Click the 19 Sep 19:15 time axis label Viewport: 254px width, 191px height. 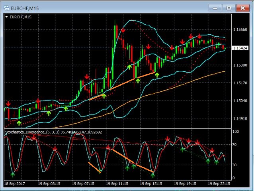coord(185,183)
